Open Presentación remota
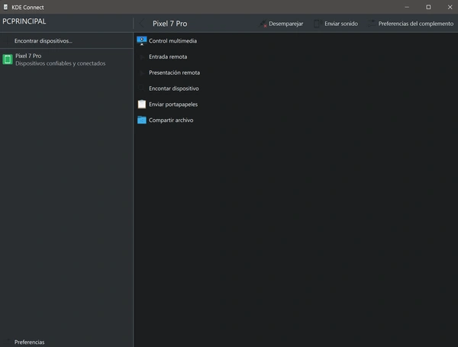 coord(295,72)
